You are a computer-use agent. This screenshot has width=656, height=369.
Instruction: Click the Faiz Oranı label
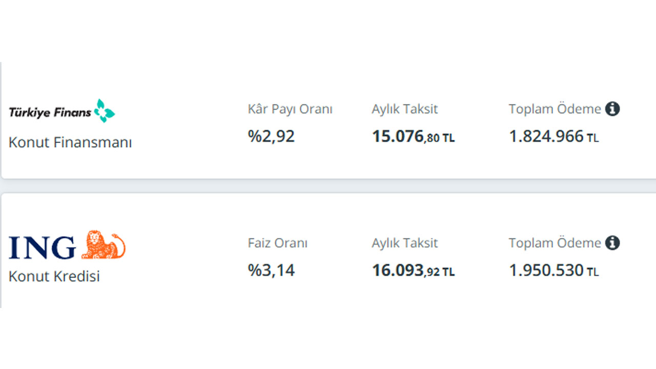(278, 243)
